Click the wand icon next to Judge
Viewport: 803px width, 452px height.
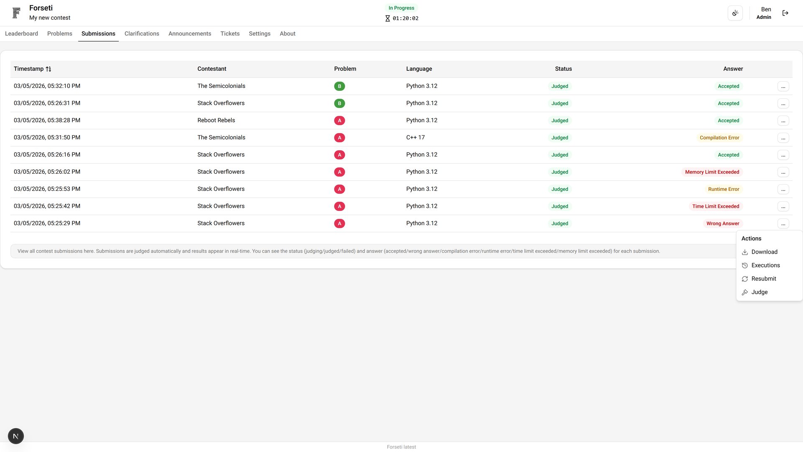point(745,292)
